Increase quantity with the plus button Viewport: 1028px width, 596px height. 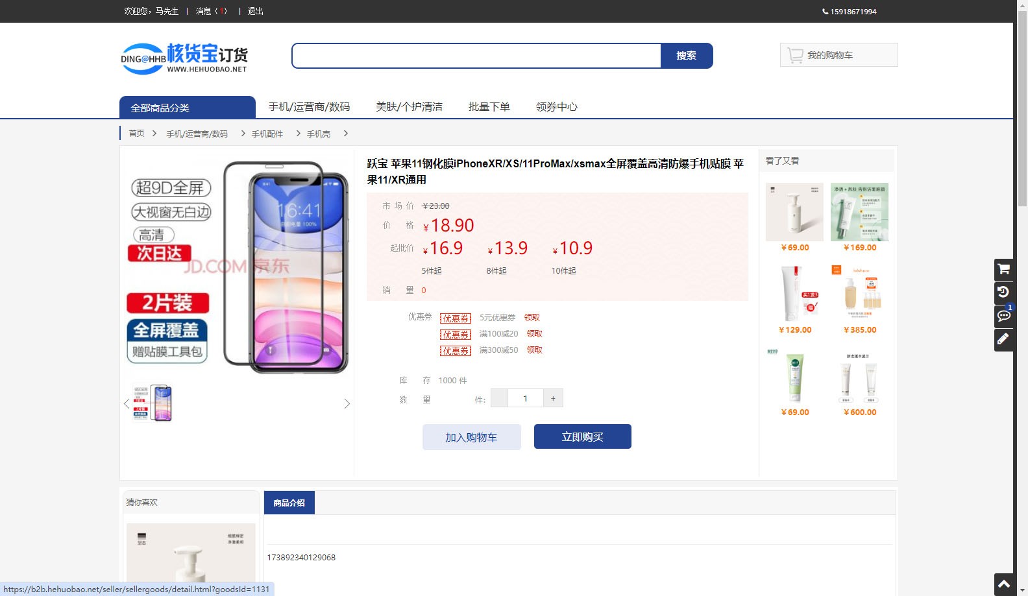click(x=553, y=398)
